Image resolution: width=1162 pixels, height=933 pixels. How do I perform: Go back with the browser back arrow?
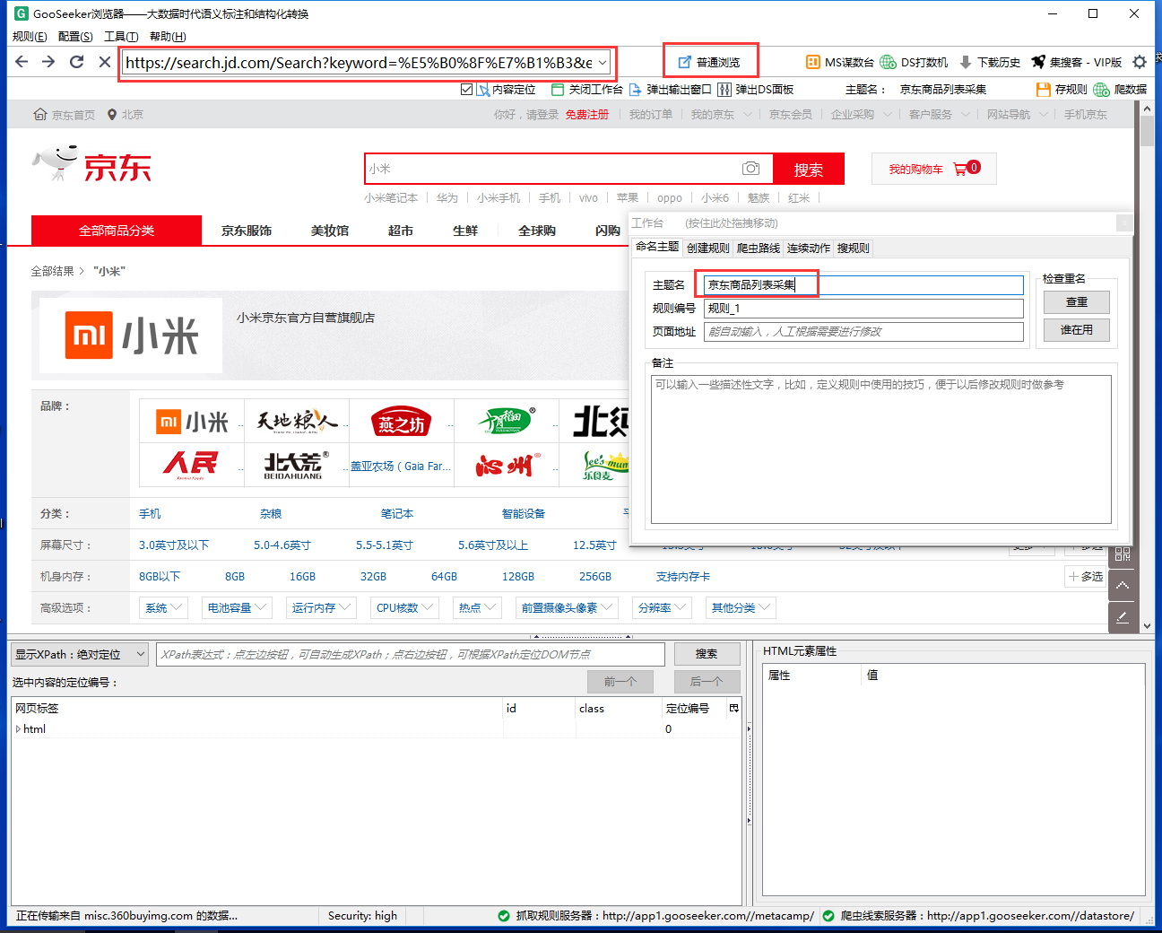click(22, 62)
